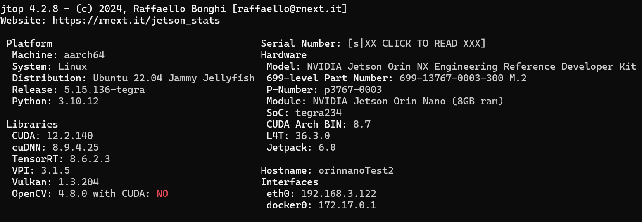Viewport: 642px width, 222px height.
Task: Click the Model name NVIDIA Jetson Orin NX
Action: pyautogui.click(x=472, y=66)
